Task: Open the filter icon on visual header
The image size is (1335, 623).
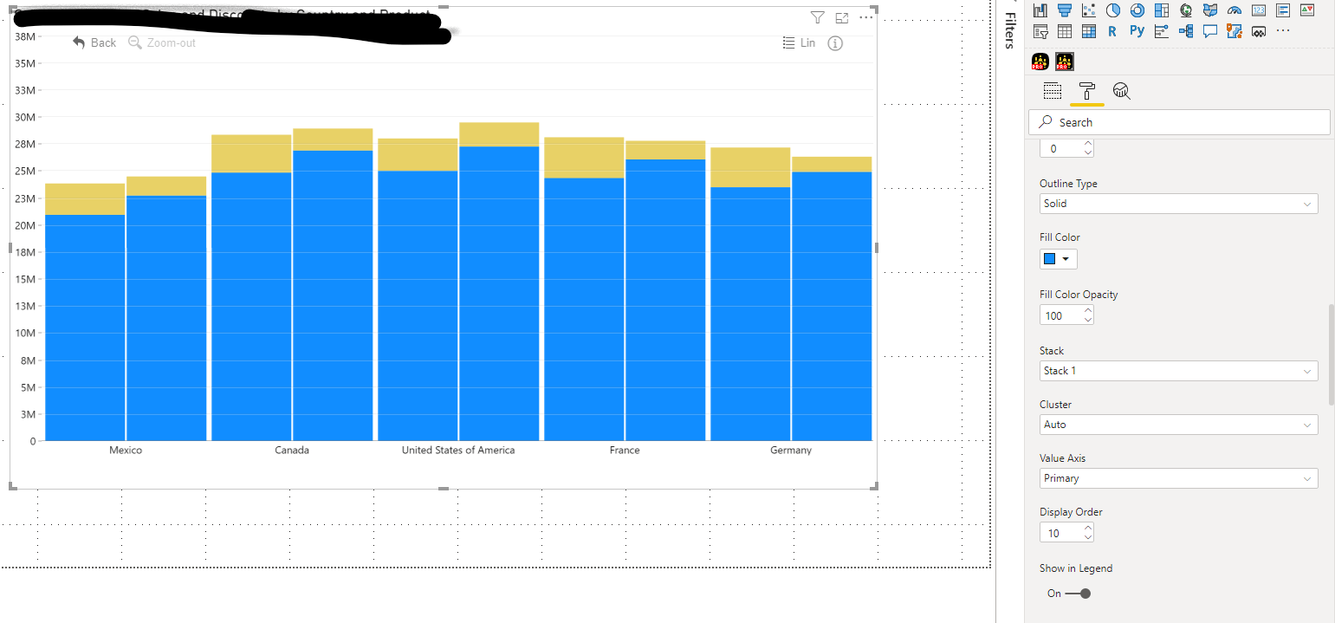Action: [x=817, y=17]
